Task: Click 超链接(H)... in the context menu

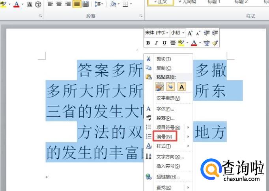Action: (x=168, y=177)
